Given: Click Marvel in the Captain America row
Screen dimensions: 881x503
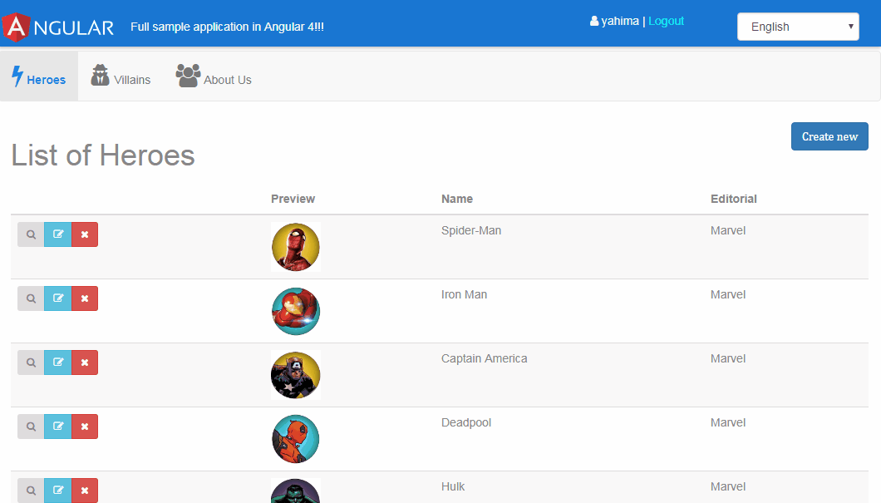Looking at the screenshot, I should (727, 358).
